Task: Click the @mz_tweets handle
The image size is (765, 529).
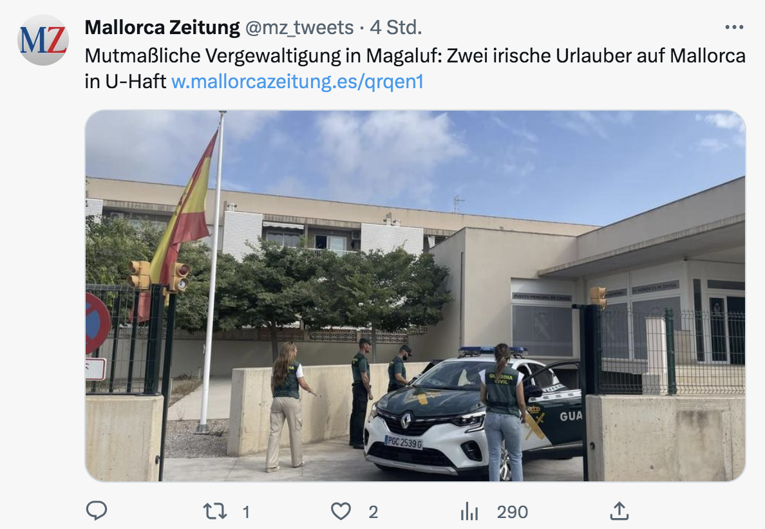Action: pos(299,28)
